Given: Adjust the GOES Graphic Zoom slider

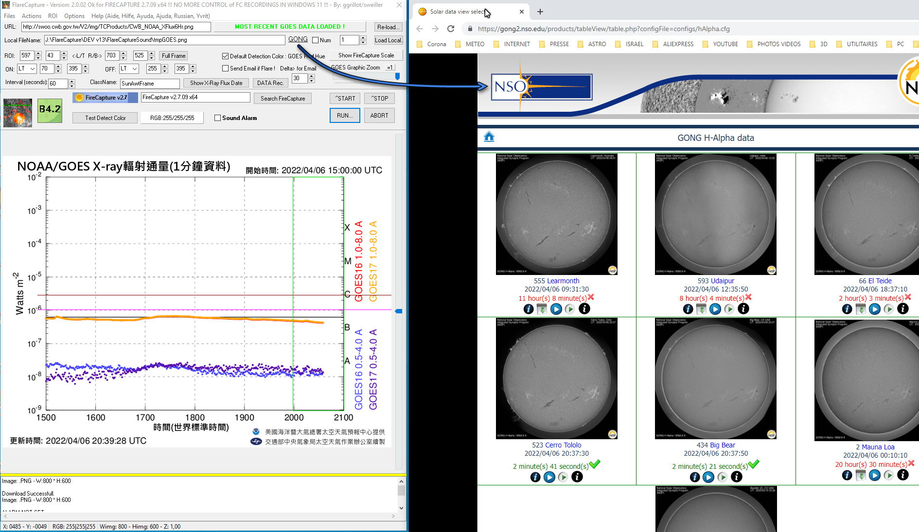Looking at the screenshot, I should pyautogui.click(x=397, y=77).
